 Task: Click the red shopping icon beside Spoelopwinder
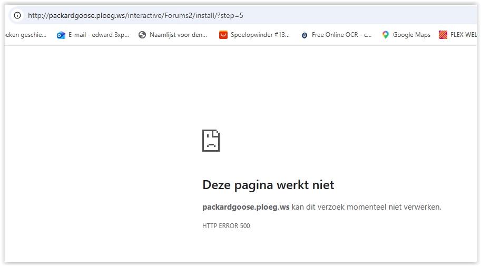[223, 35]
